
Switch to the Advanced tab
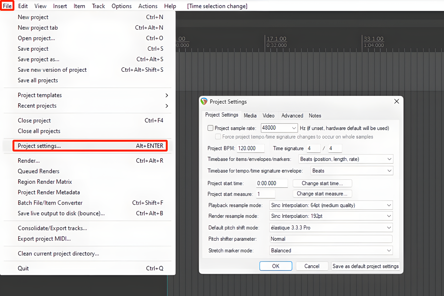292,115
